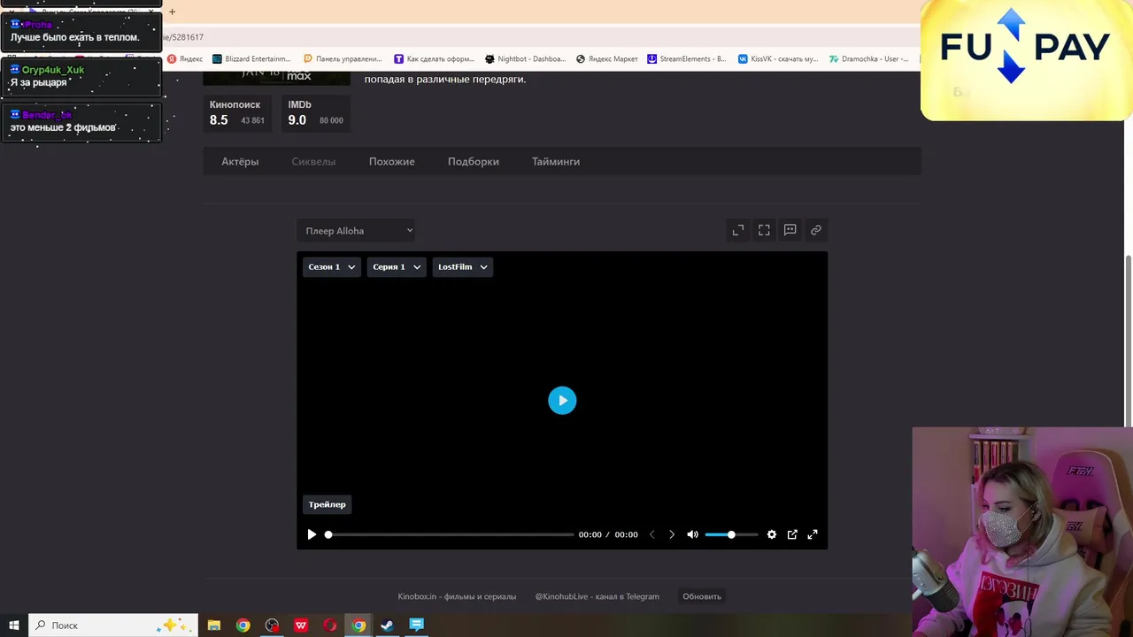Start video with the blue center play button
This screenshot has width=1133, height=637.
[x=562, y=401]
